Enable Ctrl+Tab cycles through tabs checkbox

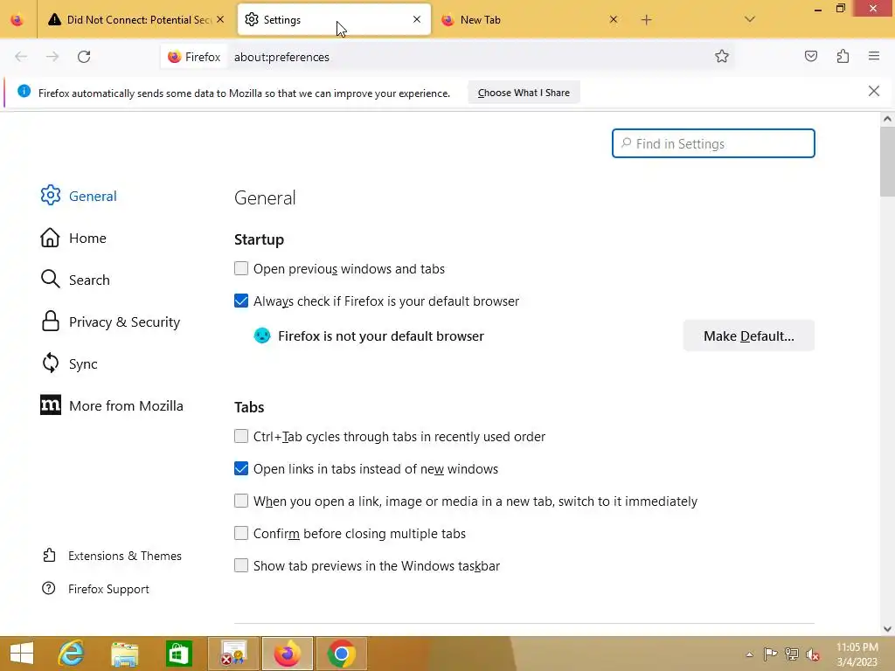[x=241, y=436]
